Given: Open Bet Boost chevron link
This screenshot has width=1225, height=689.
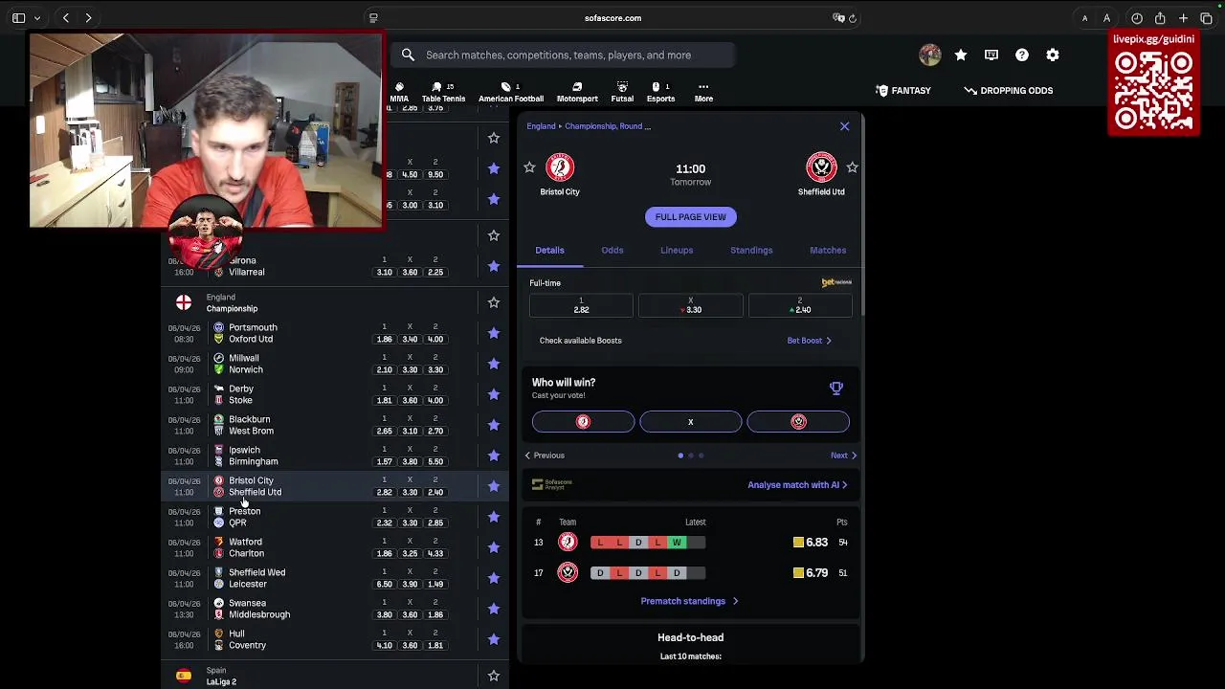Looking at the screenshot, I should point(809,341).
